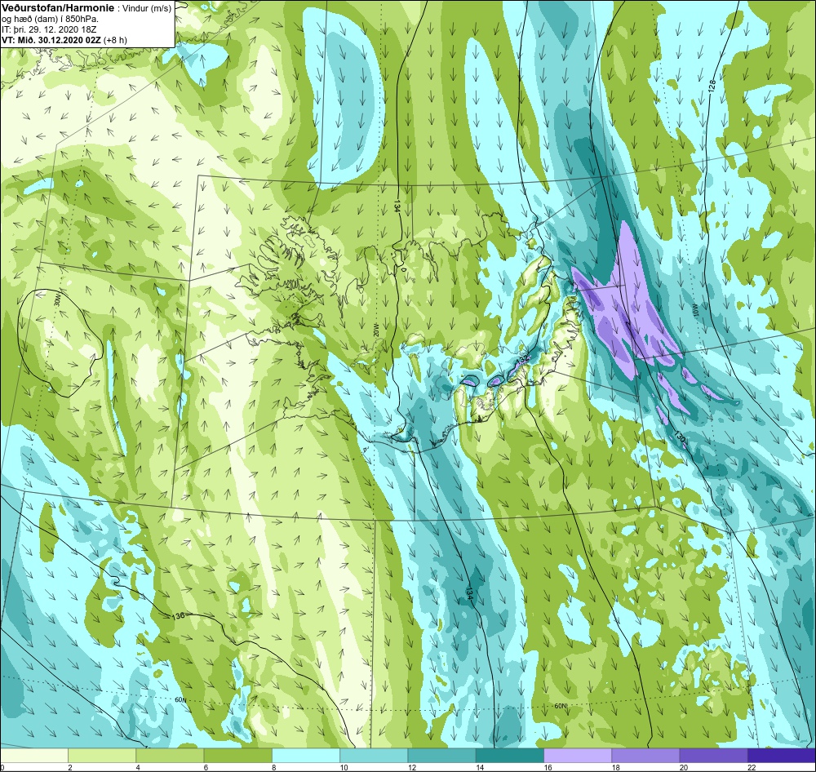
Task: Click the closed oval contour near the 30W label
Action: 60,344
